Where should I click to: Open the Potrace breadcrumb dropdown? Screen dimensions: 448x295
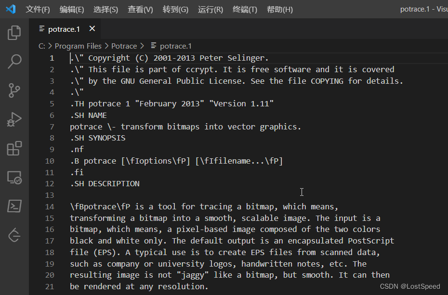click(124, 46)
